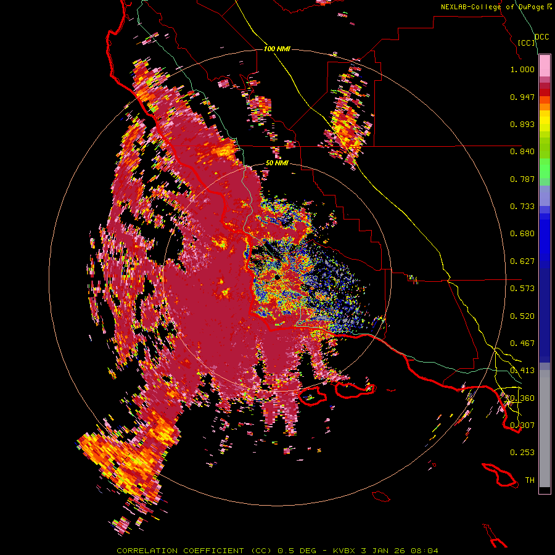Click the 0.253 legend value
Screen dimensions: 555x555
[522, 453]
